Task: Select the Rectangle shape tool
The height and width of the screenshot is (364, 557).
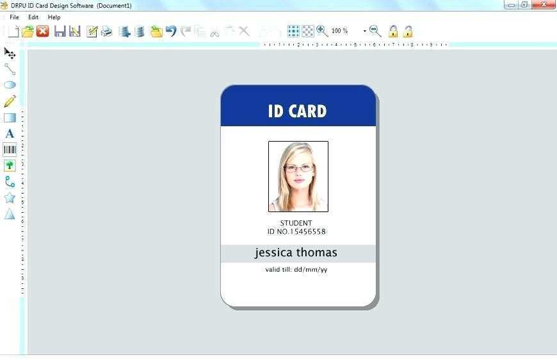Action: point(10,118)
